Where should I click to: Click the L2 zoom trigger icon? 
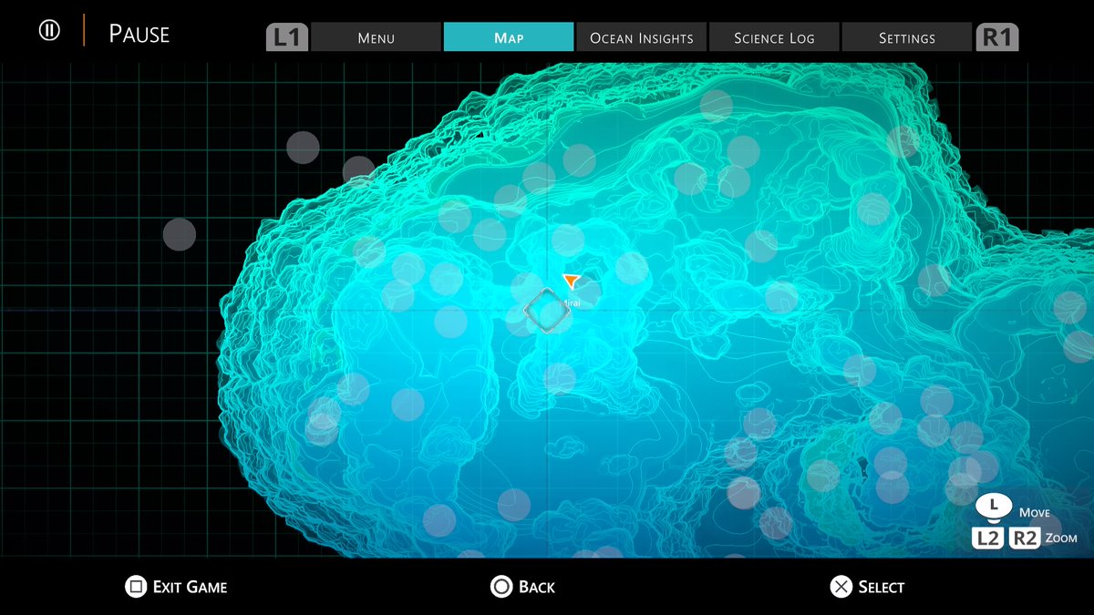[x=988, y=538]
